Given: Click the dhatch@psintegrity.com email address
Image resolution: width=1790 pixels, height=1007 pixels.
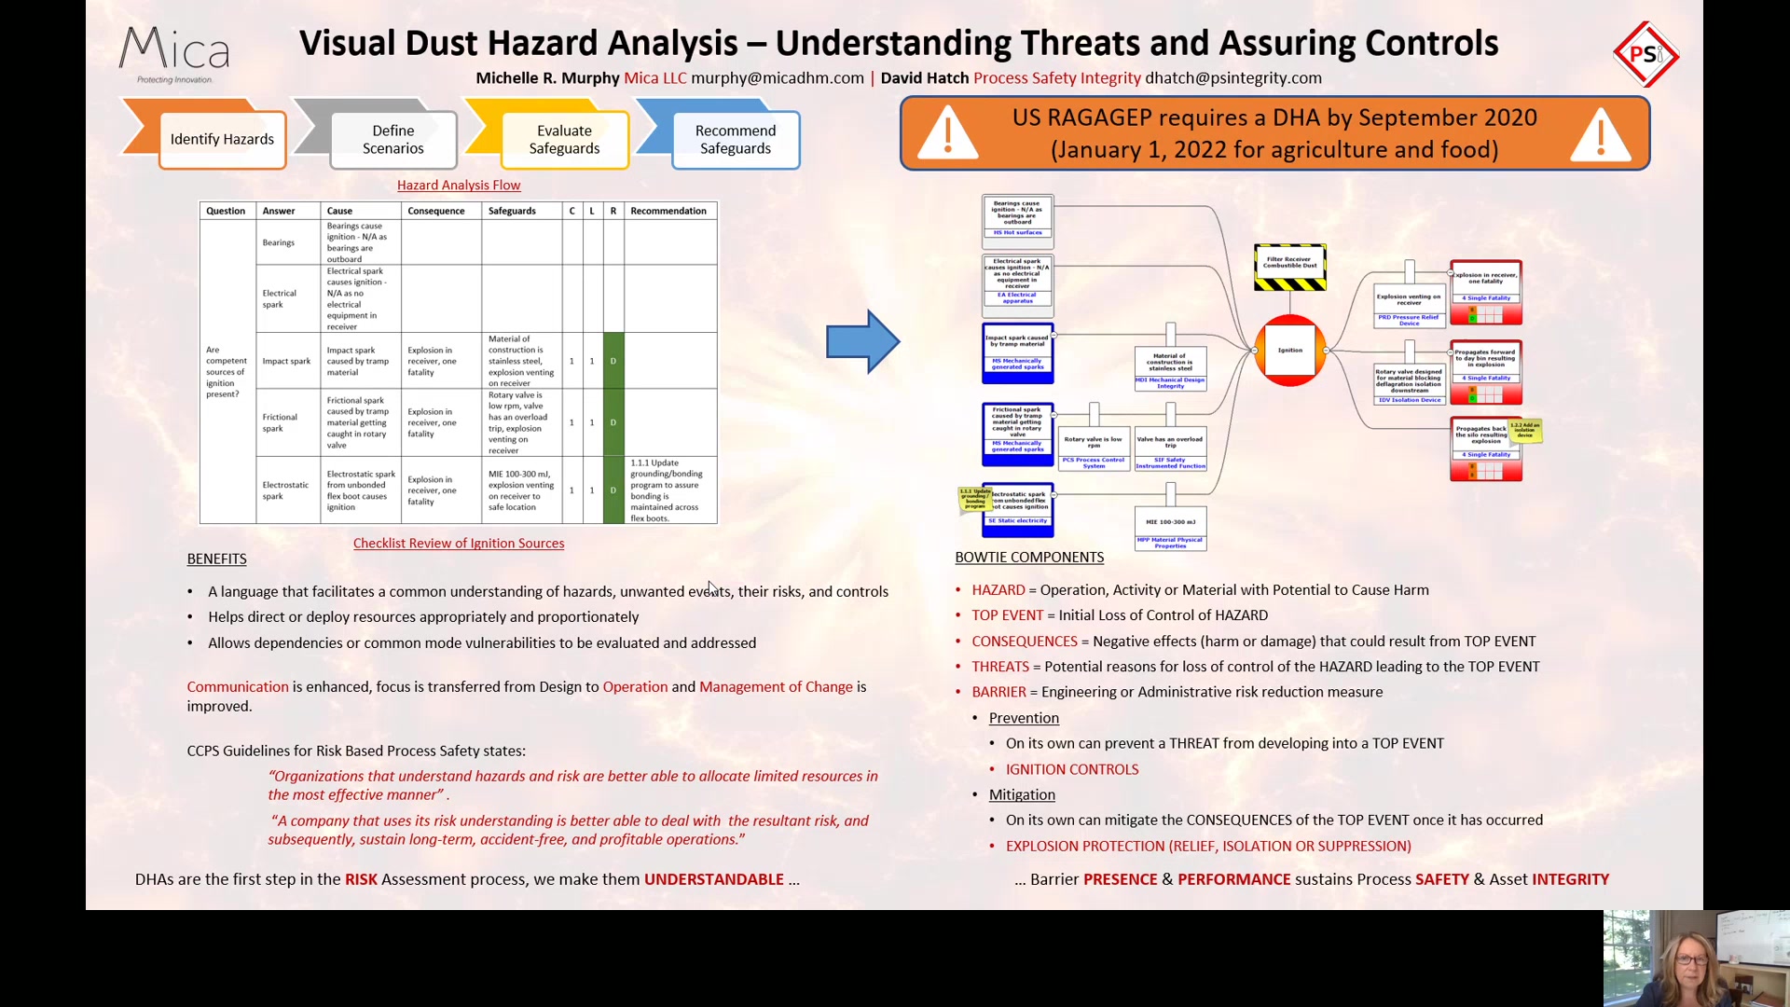Looking at the screenshot, I should click(1233, 77).
